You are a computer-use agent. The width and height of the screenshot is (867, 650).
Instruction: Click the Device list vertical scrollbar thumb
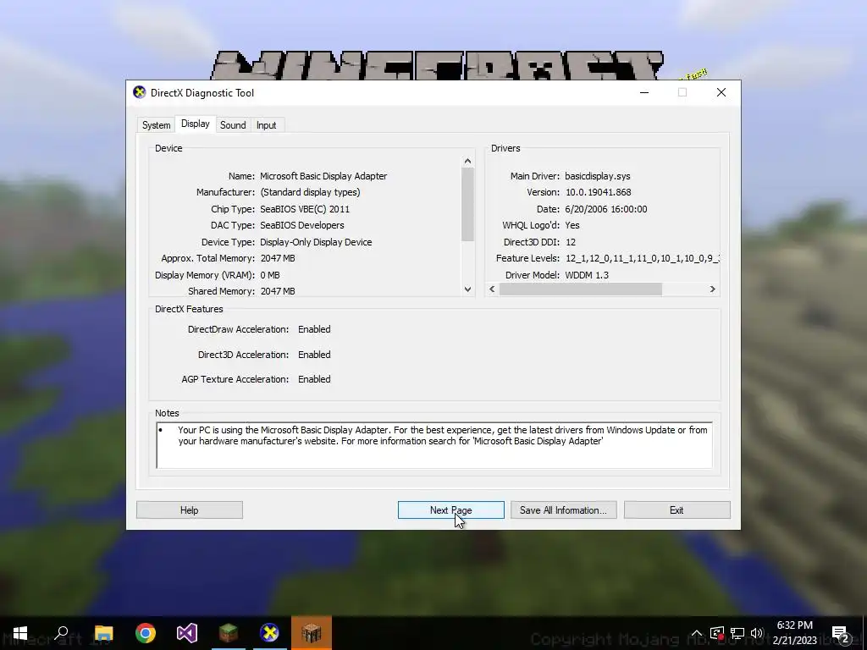click(x=467, y=204)
